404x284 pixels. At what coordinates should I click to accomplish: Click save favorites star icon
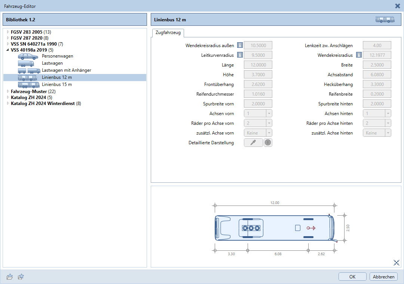pyautogui.click(x=21, y=277)
